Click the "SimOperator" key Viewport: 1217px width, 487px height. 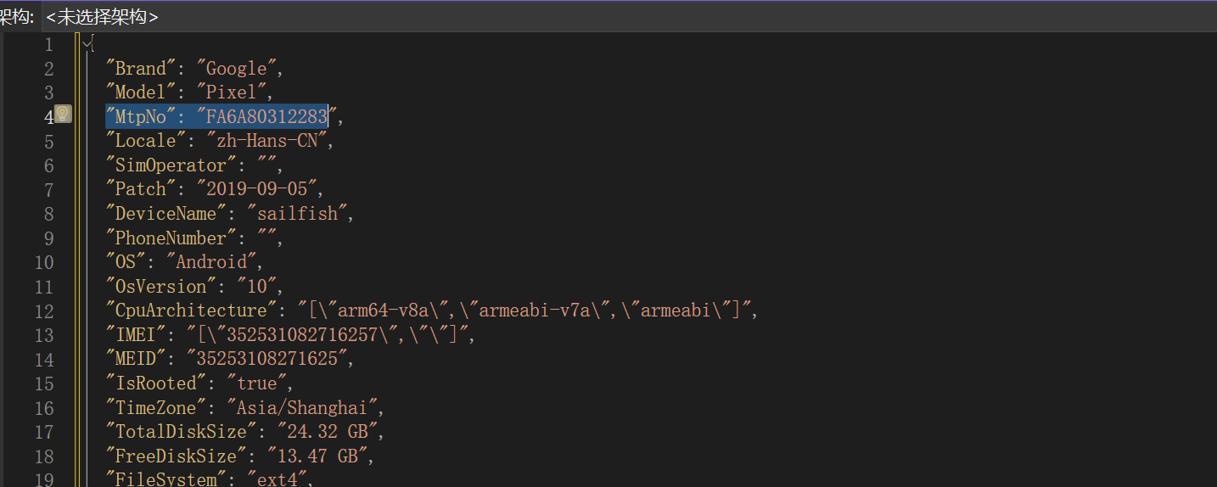point(171,165)
